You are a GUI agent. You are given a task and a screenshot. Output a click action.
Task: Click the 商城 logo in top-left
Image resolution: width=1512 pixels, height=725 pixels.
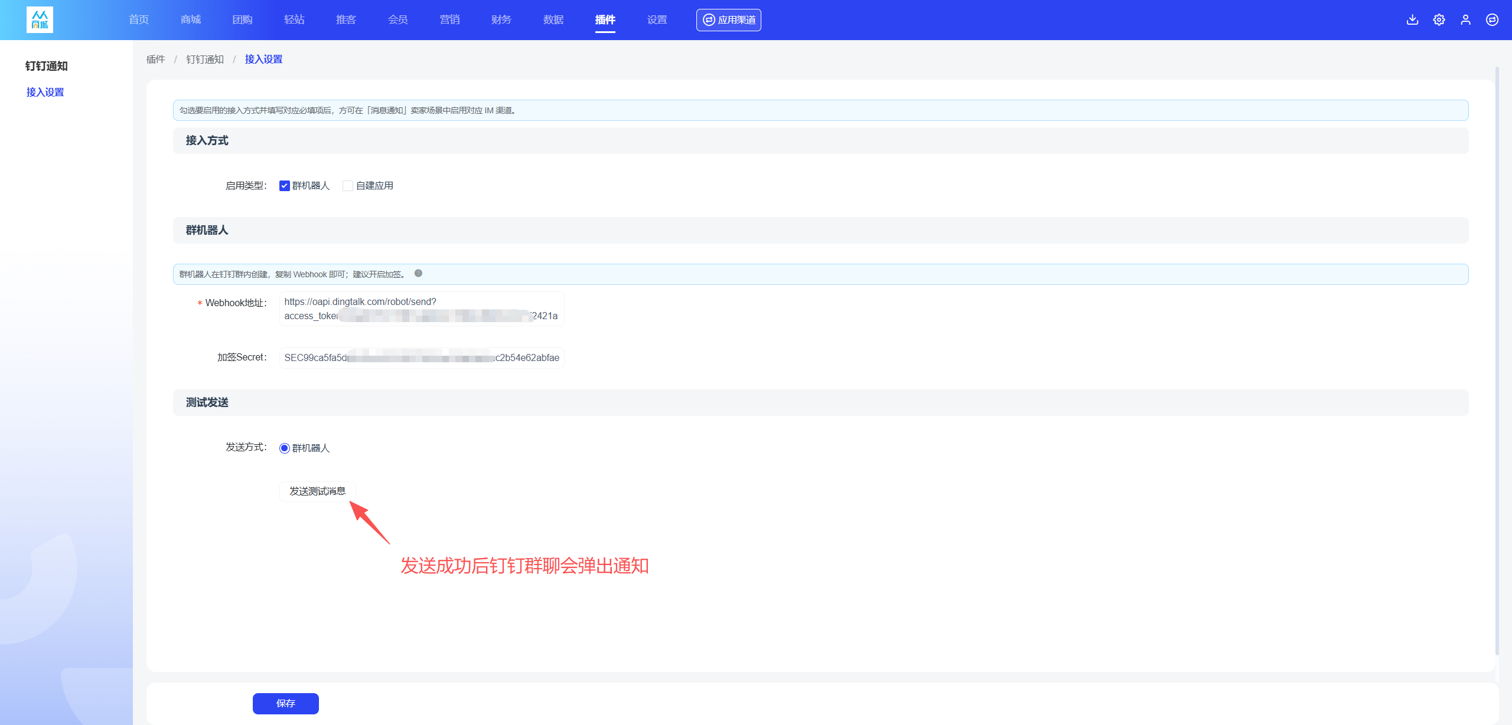pyautogui.click(x=40, y=19)
